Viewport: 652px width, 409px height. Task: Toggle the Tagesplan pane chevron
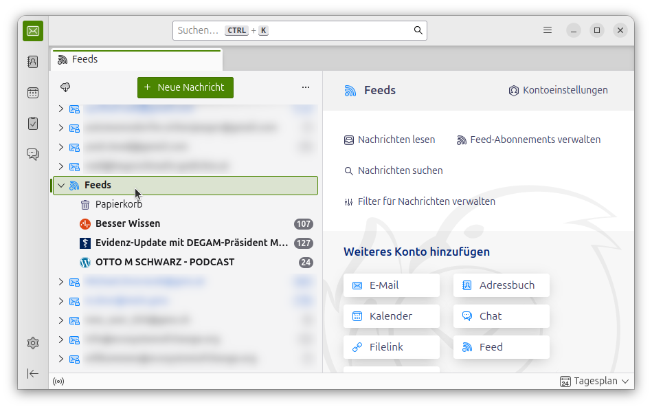click(625, 382)
